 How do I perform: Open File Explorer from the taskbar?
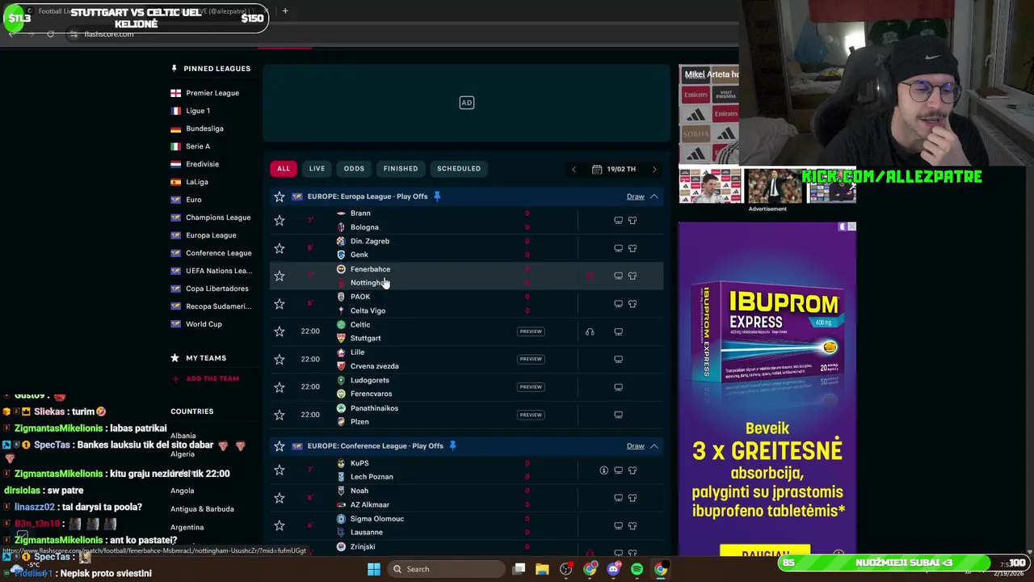542,569
